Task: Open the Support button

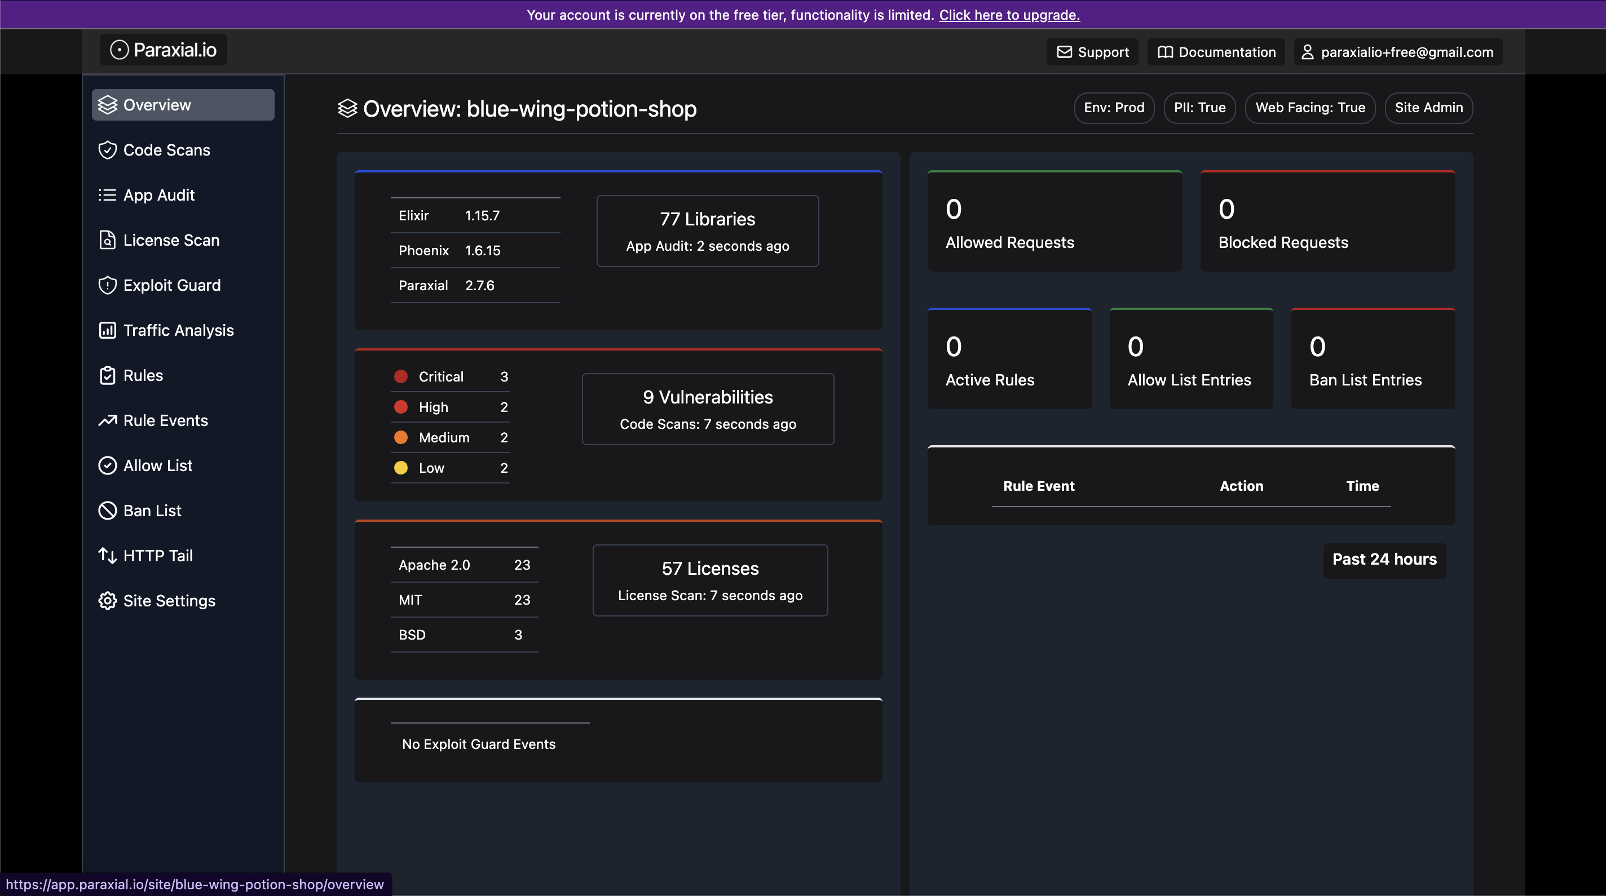Action: pos(1092,52)
